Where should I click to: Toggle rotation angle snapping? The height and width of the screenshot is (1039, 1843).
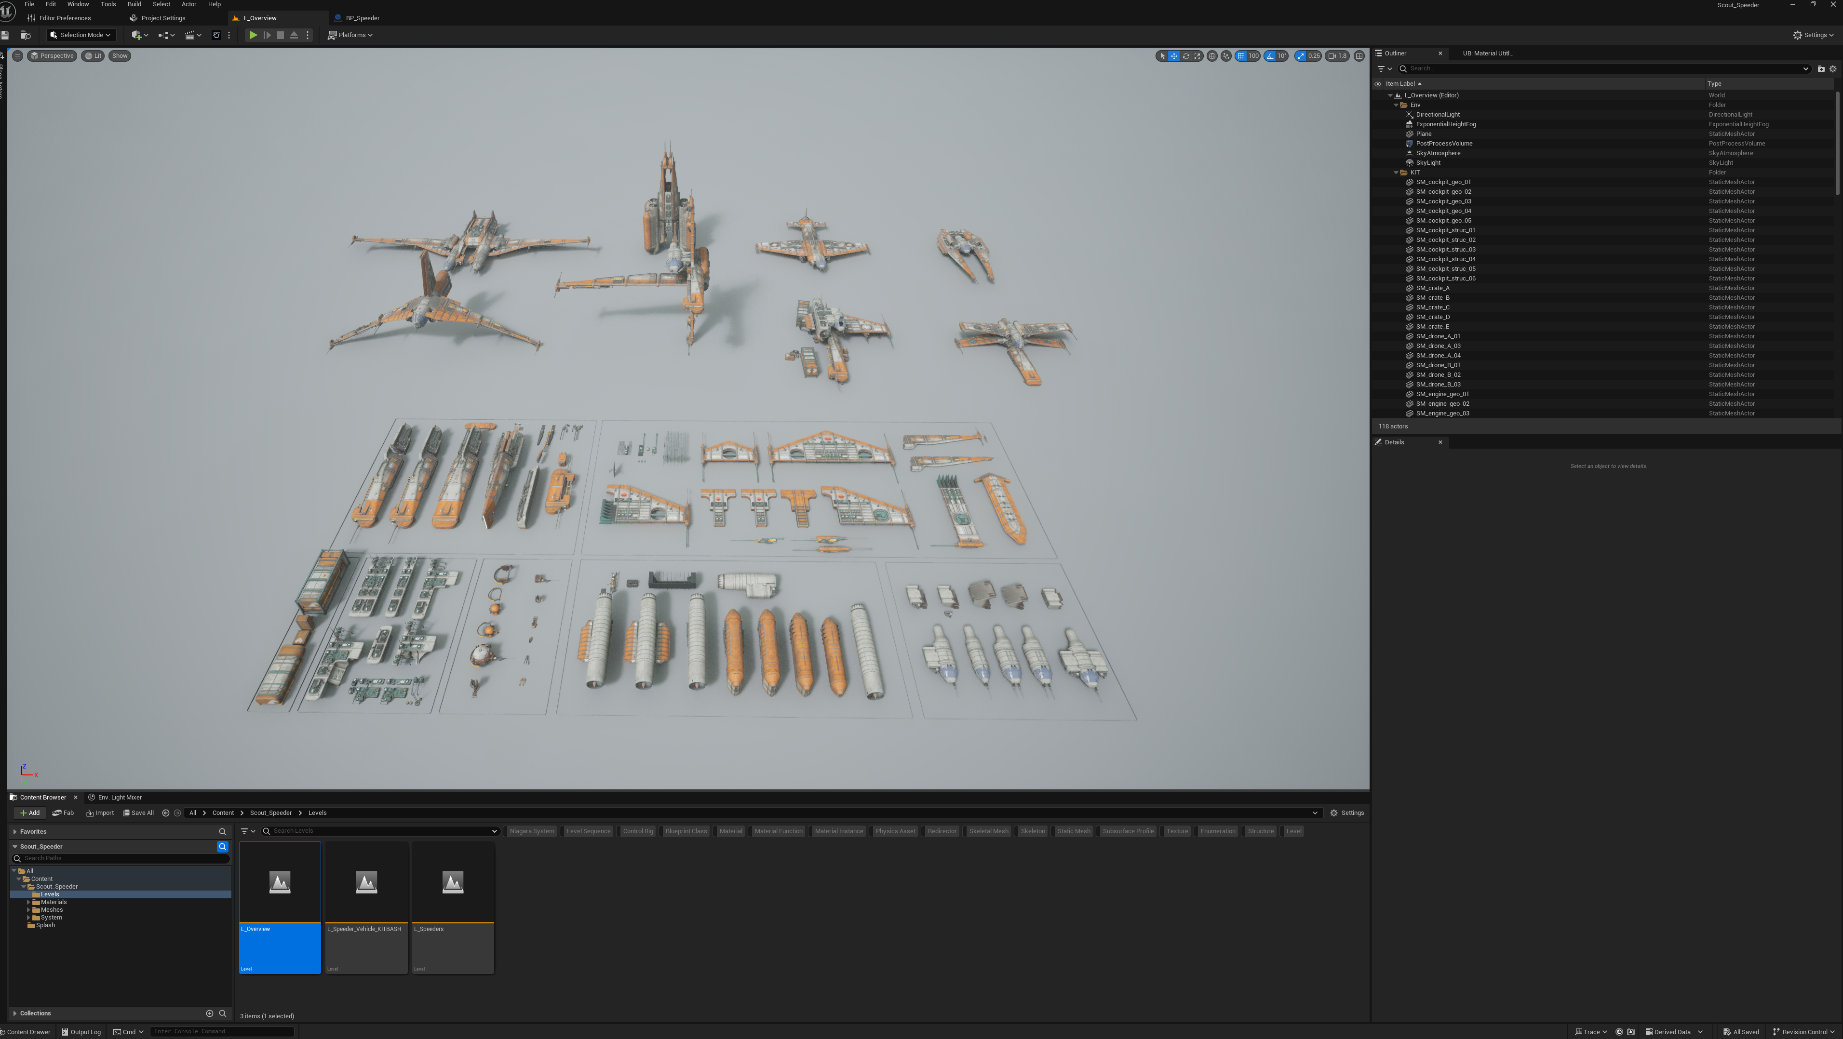coord(1270,56)
